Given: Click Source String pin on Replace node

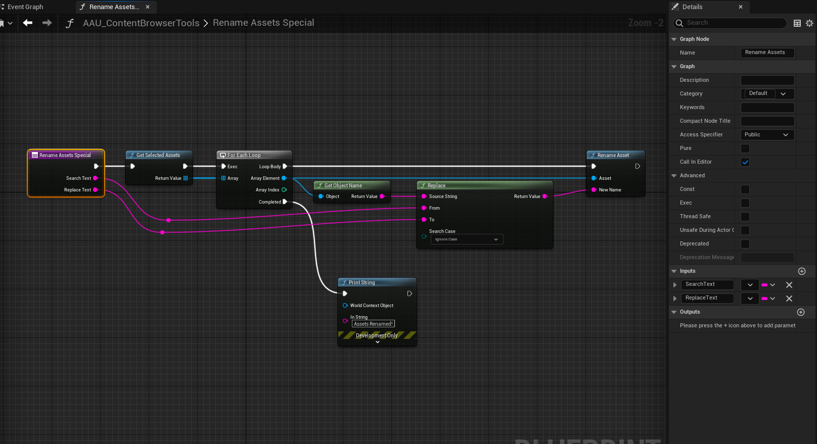Looking at the screenshot, I should tap(424, 196).
